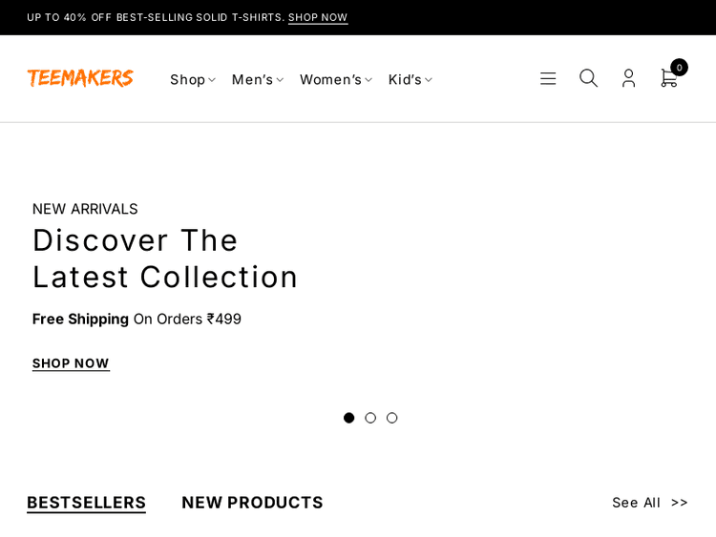Image resolution: width=716 pixels, height=537 pixels.
Task: Click the hero Shop Now link
Action: click(x=71, y=363)
